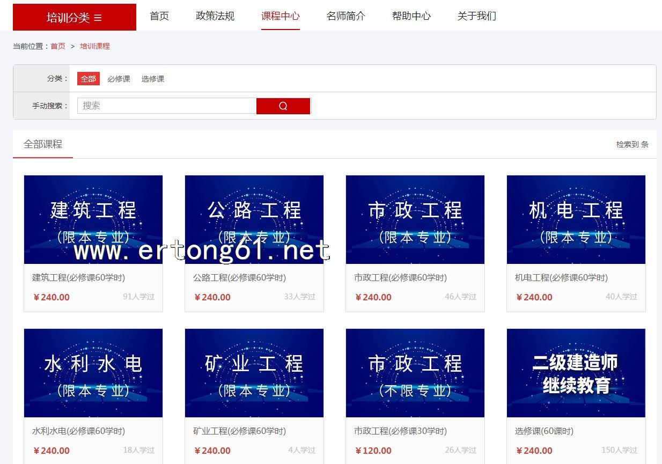Filter courses by 选修课
This screenshot has width=662, height=464.
pos(153,79)
